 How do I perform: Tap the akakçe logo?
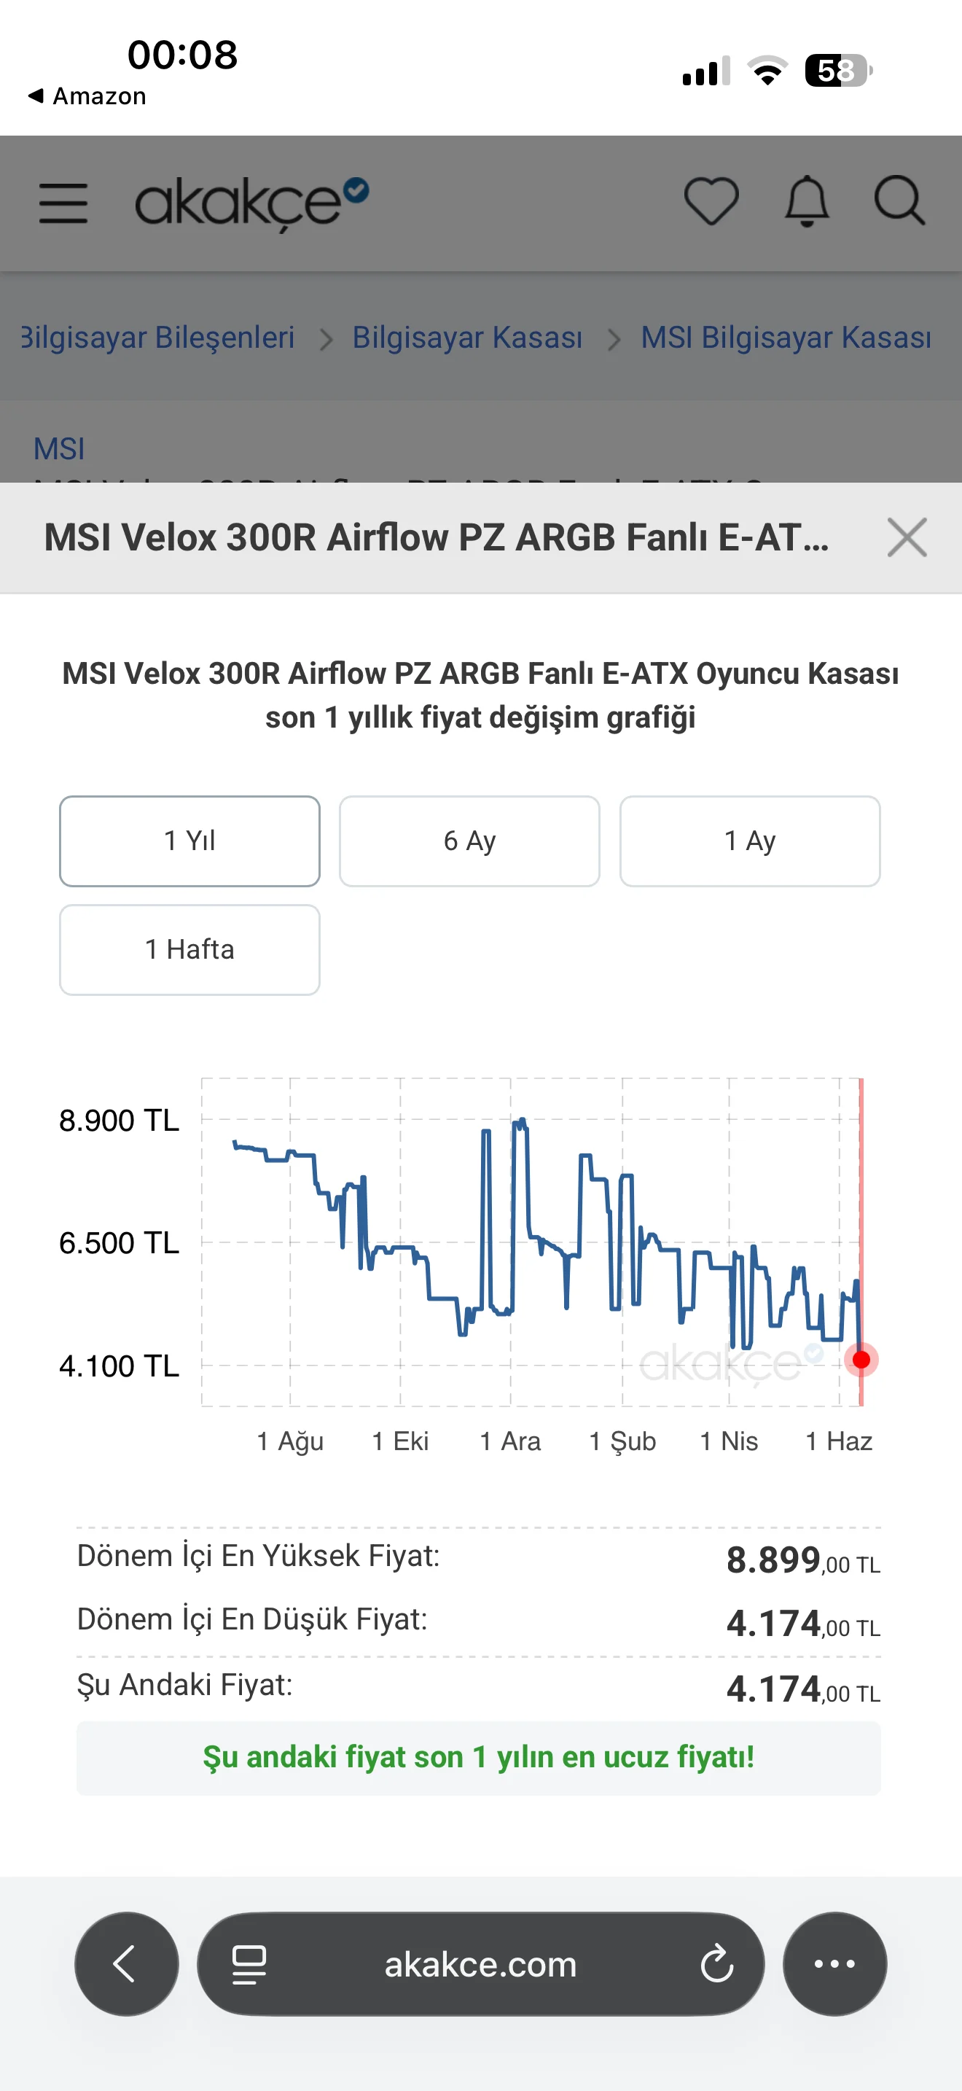coord(252,203)
